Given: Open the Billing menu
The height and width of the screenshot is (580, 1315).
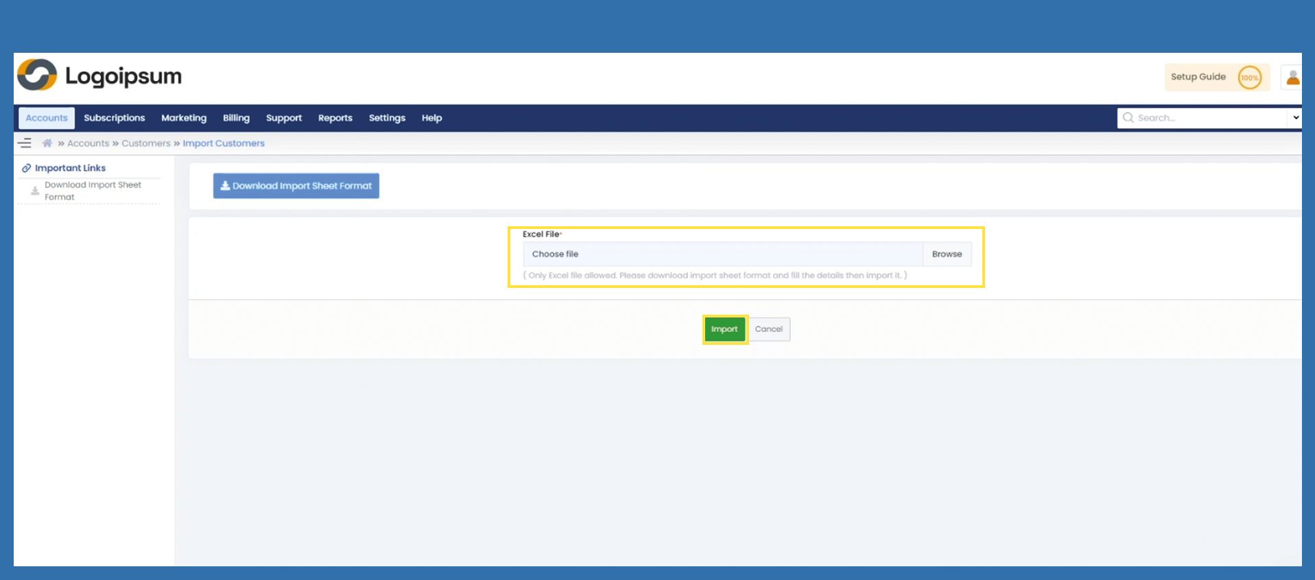Looking at the screenshot, I should (236, 118).
